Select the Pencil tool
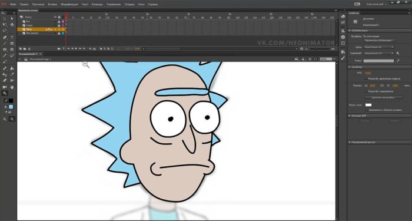The image size is (412, 221). tap(5, 55)
